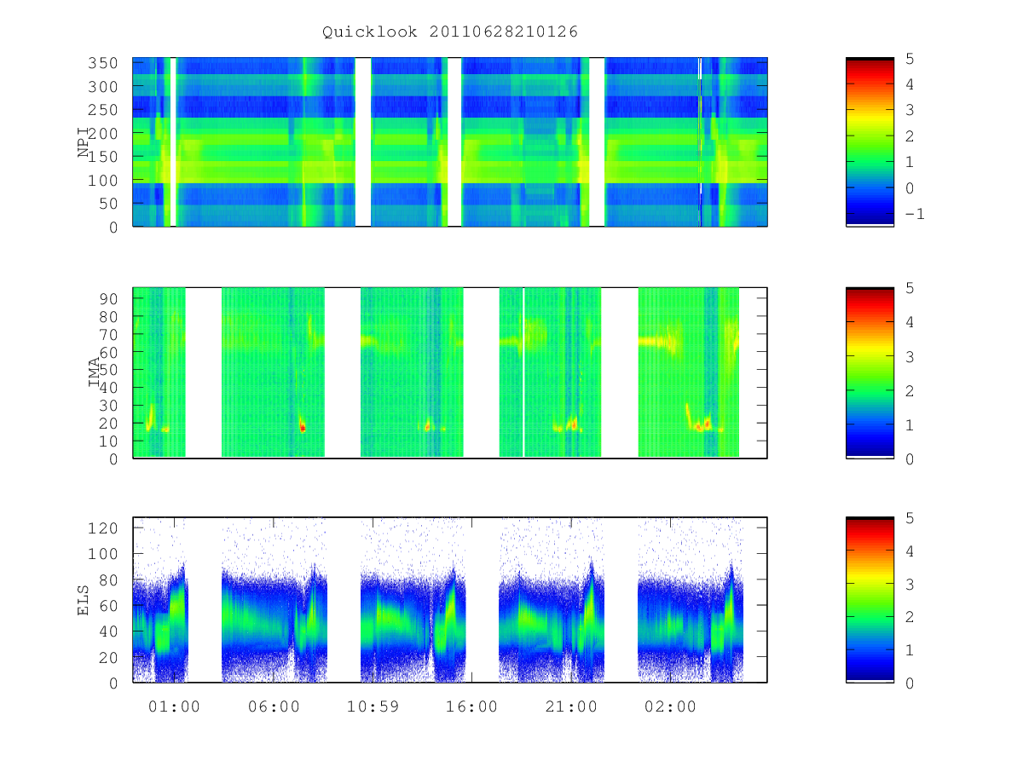Select the IMA spectrogram panel
The width and height of the screenshot is (1023, 767).
tap(450, 372)
